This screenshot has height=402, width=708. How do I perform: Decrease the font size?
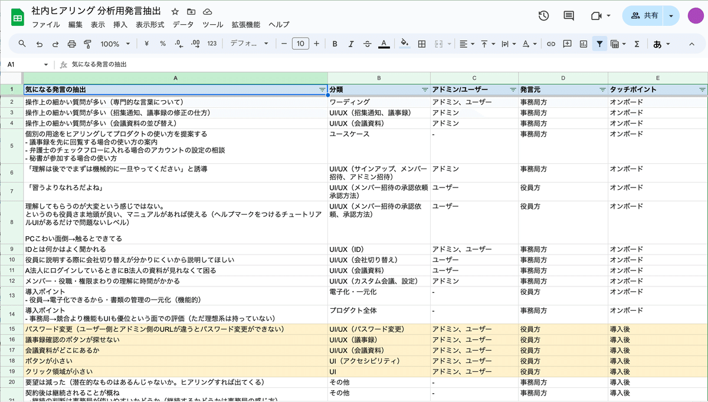(x=284, y=44)
